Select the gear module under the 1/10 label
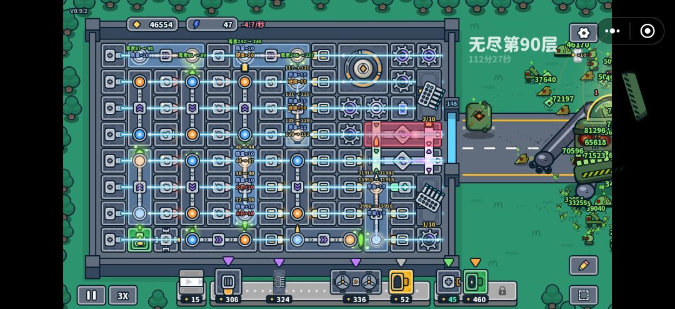The height and width of the screenshot is (309, 675). click(429, 240)
